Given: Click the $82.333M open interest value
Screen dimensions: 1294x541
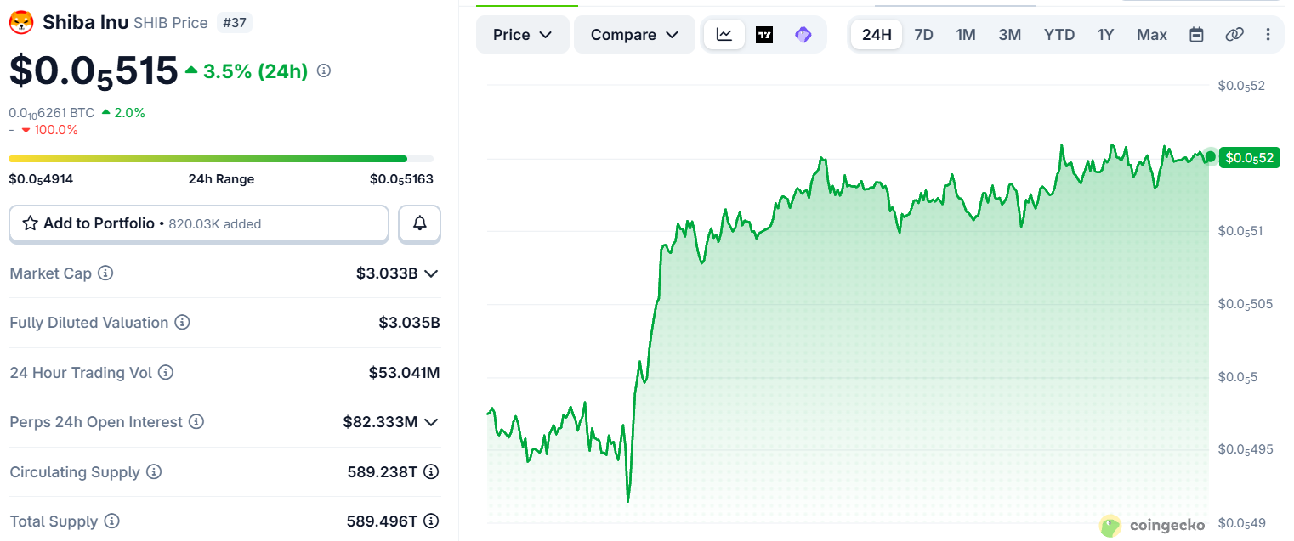Looking at the screenshot, I should point(380,422).
